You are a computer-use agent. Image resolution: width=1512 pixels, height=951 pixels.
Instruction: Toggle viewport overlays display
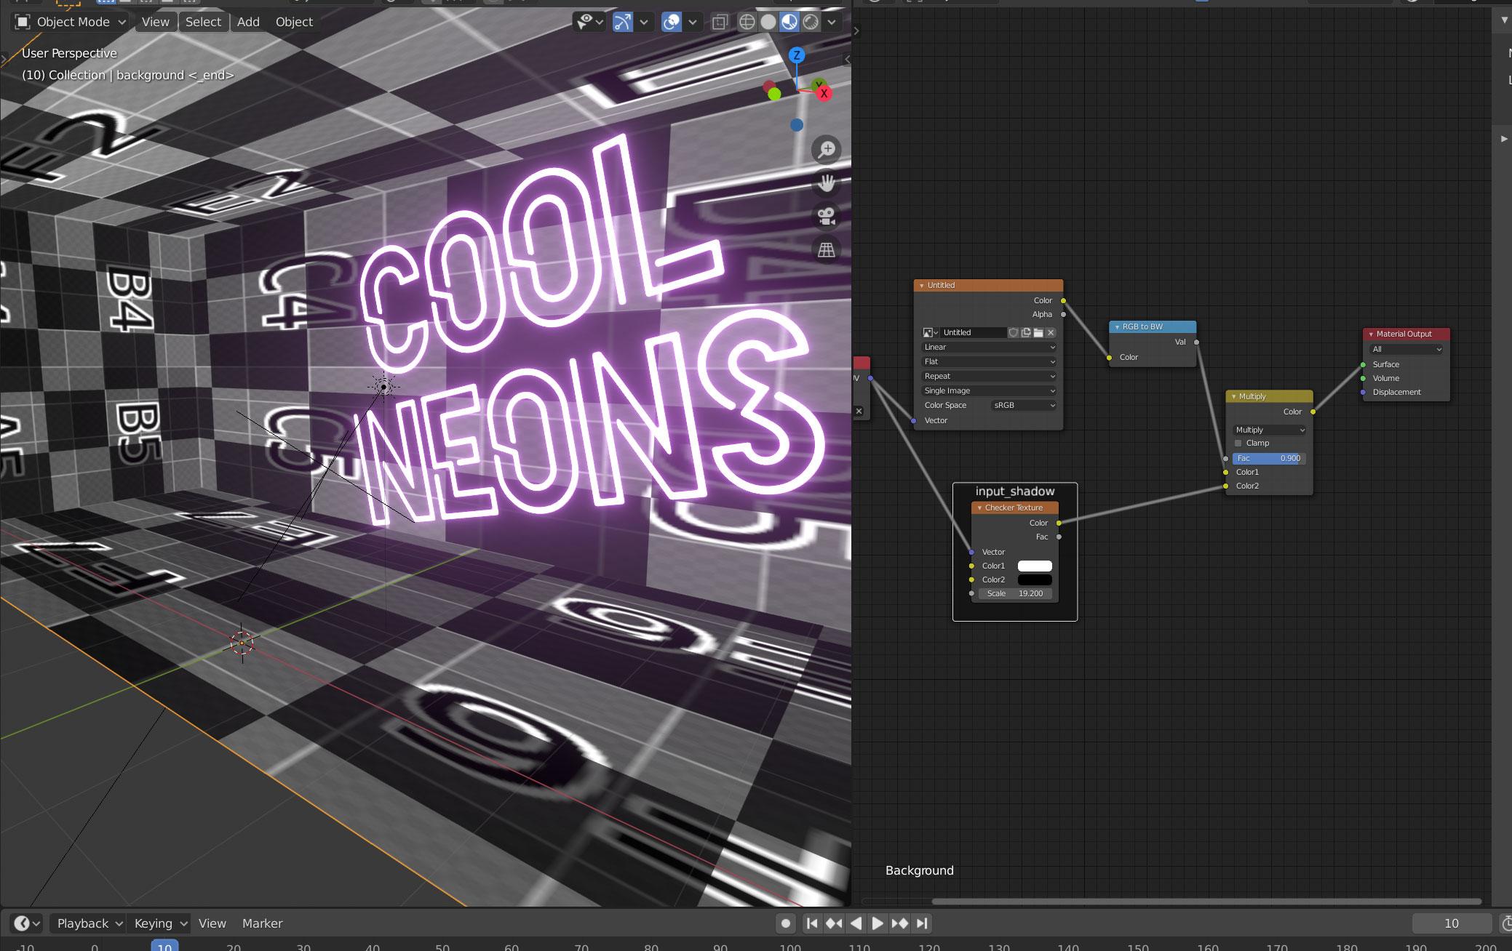coord(671,22)
